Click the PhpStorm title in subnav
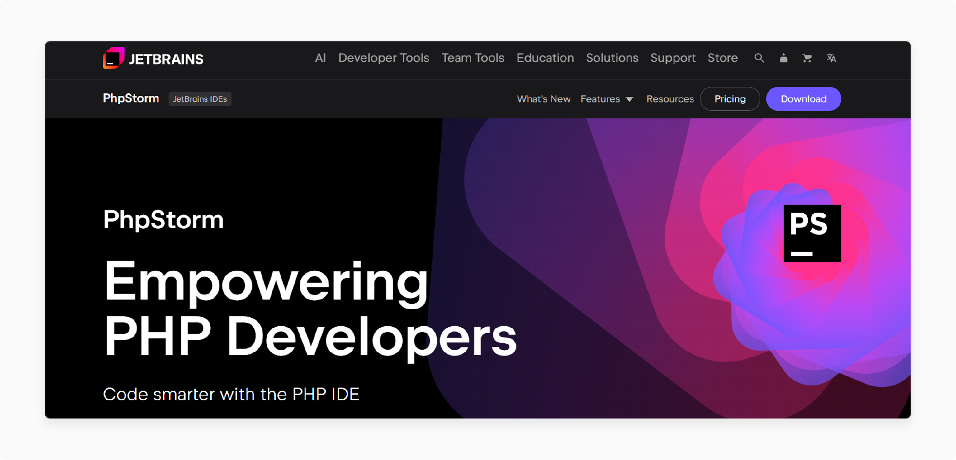 point(131,99)
